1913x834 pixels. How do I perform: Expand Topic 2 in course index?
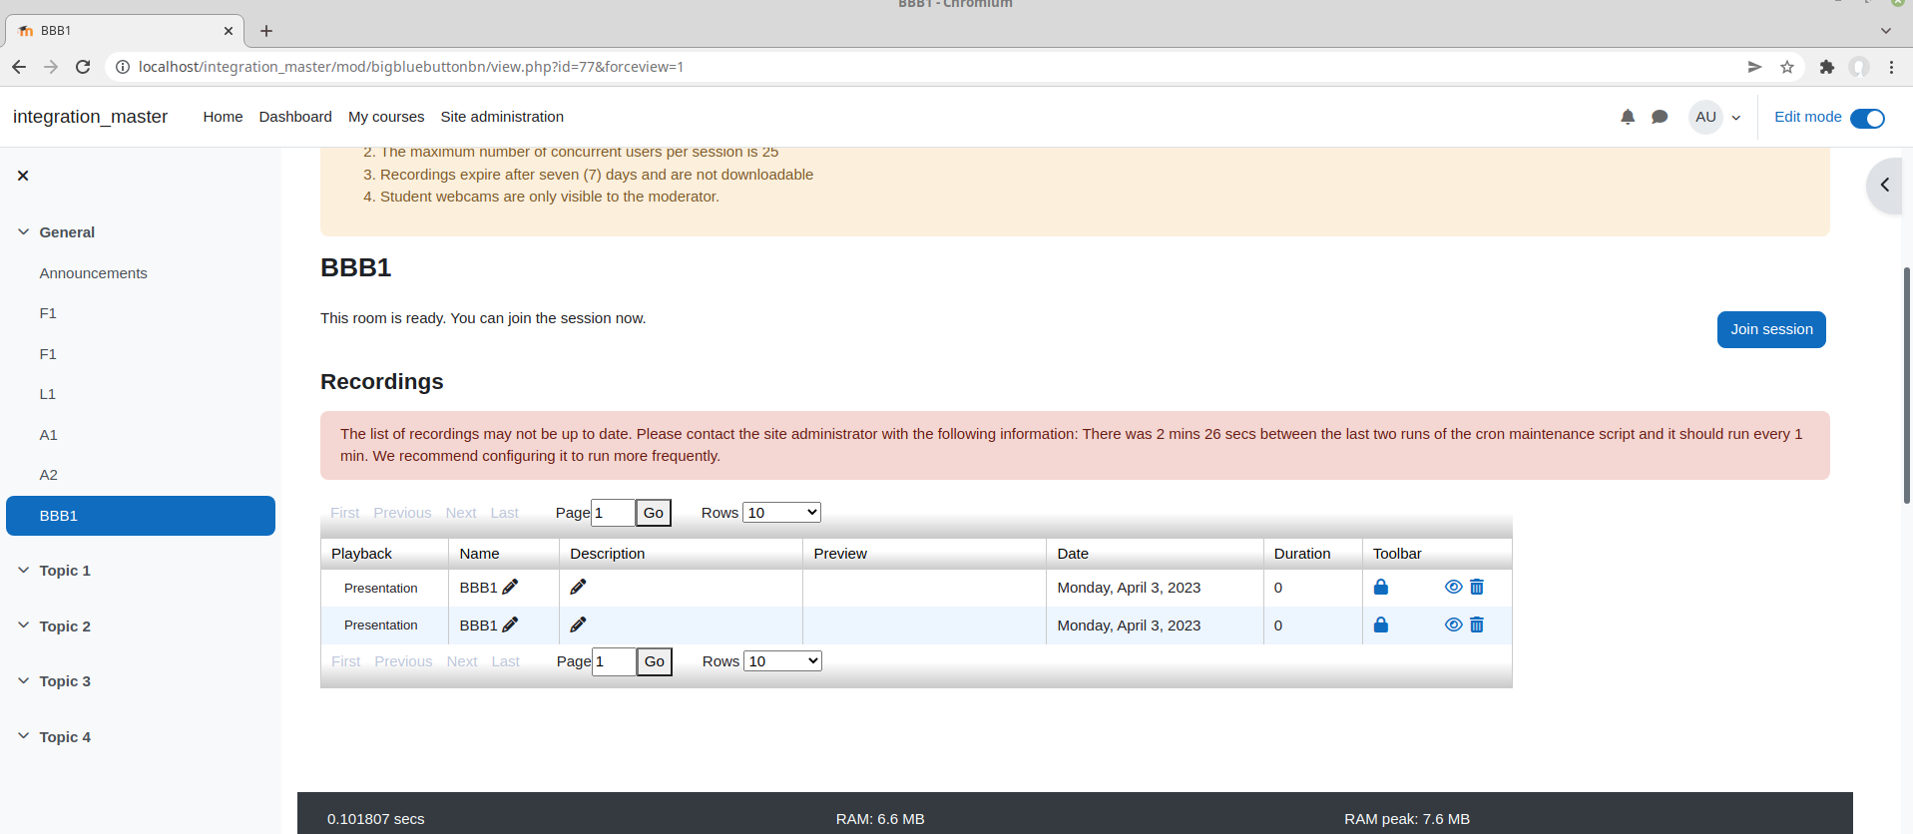[x=23, y=626]
